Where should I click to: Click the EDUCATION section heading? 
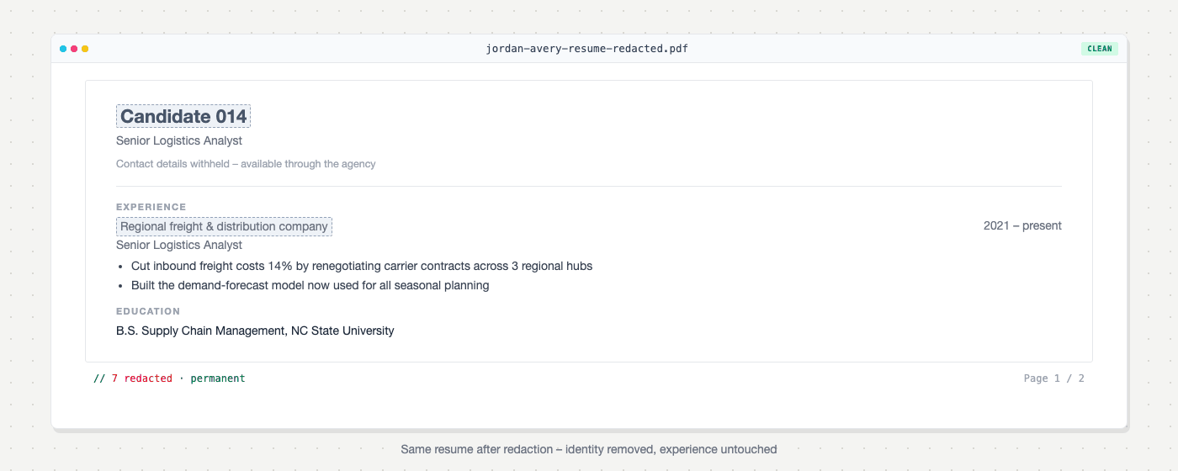(148, 311)
